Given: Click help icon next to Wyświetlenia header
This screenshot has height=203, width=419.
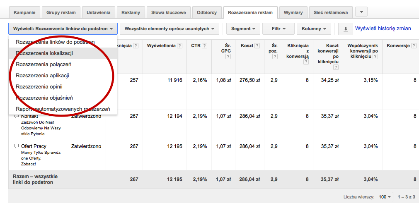Looking at the screenshot, I should tap(179, 45).
